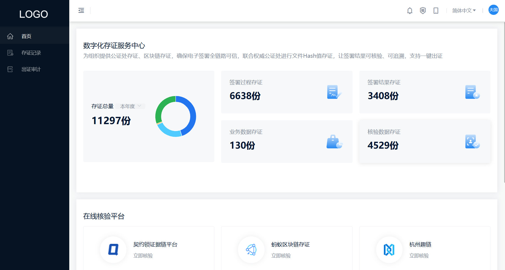The width and height of the screenshot is (505, 270).
Task: Click the 契约锁证据链平台 logo icon
Action: coord(113,250)
